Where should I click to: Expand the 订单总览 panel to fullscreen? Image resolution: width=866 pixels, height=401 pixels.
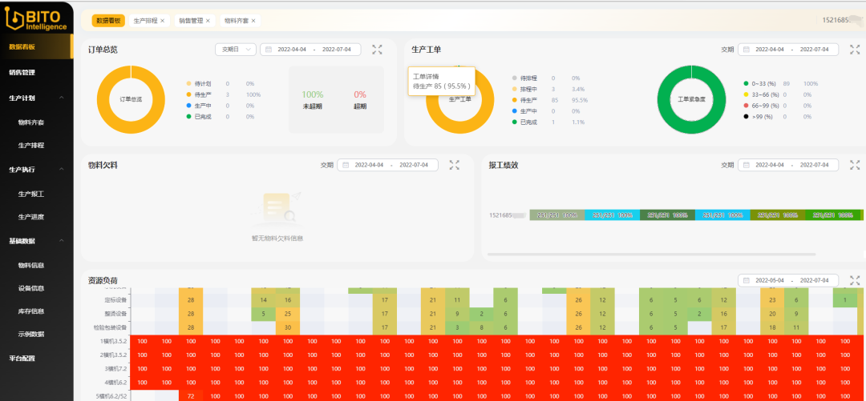[377, 50]
